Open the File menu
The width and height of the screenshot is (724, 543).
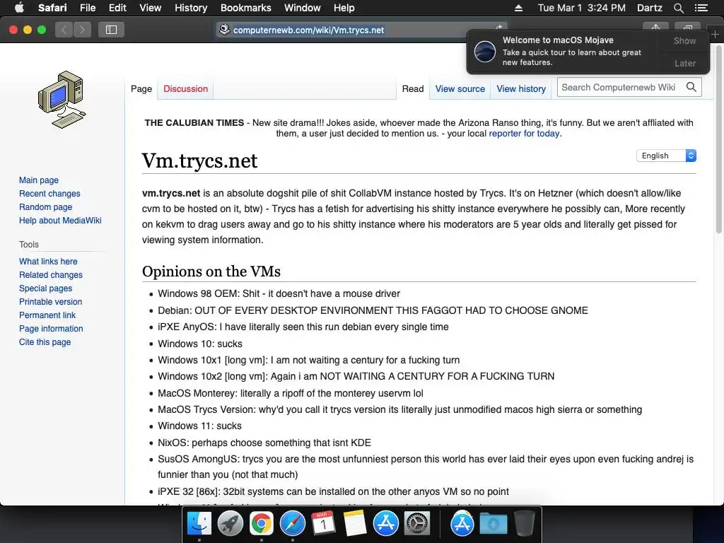(x=87, y=8)
